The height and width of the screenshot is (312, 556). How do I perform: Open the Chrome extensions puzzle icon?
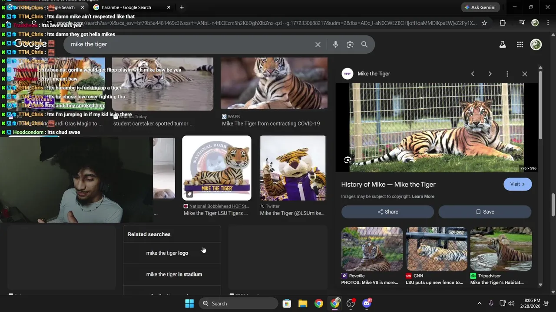point(503,23)
